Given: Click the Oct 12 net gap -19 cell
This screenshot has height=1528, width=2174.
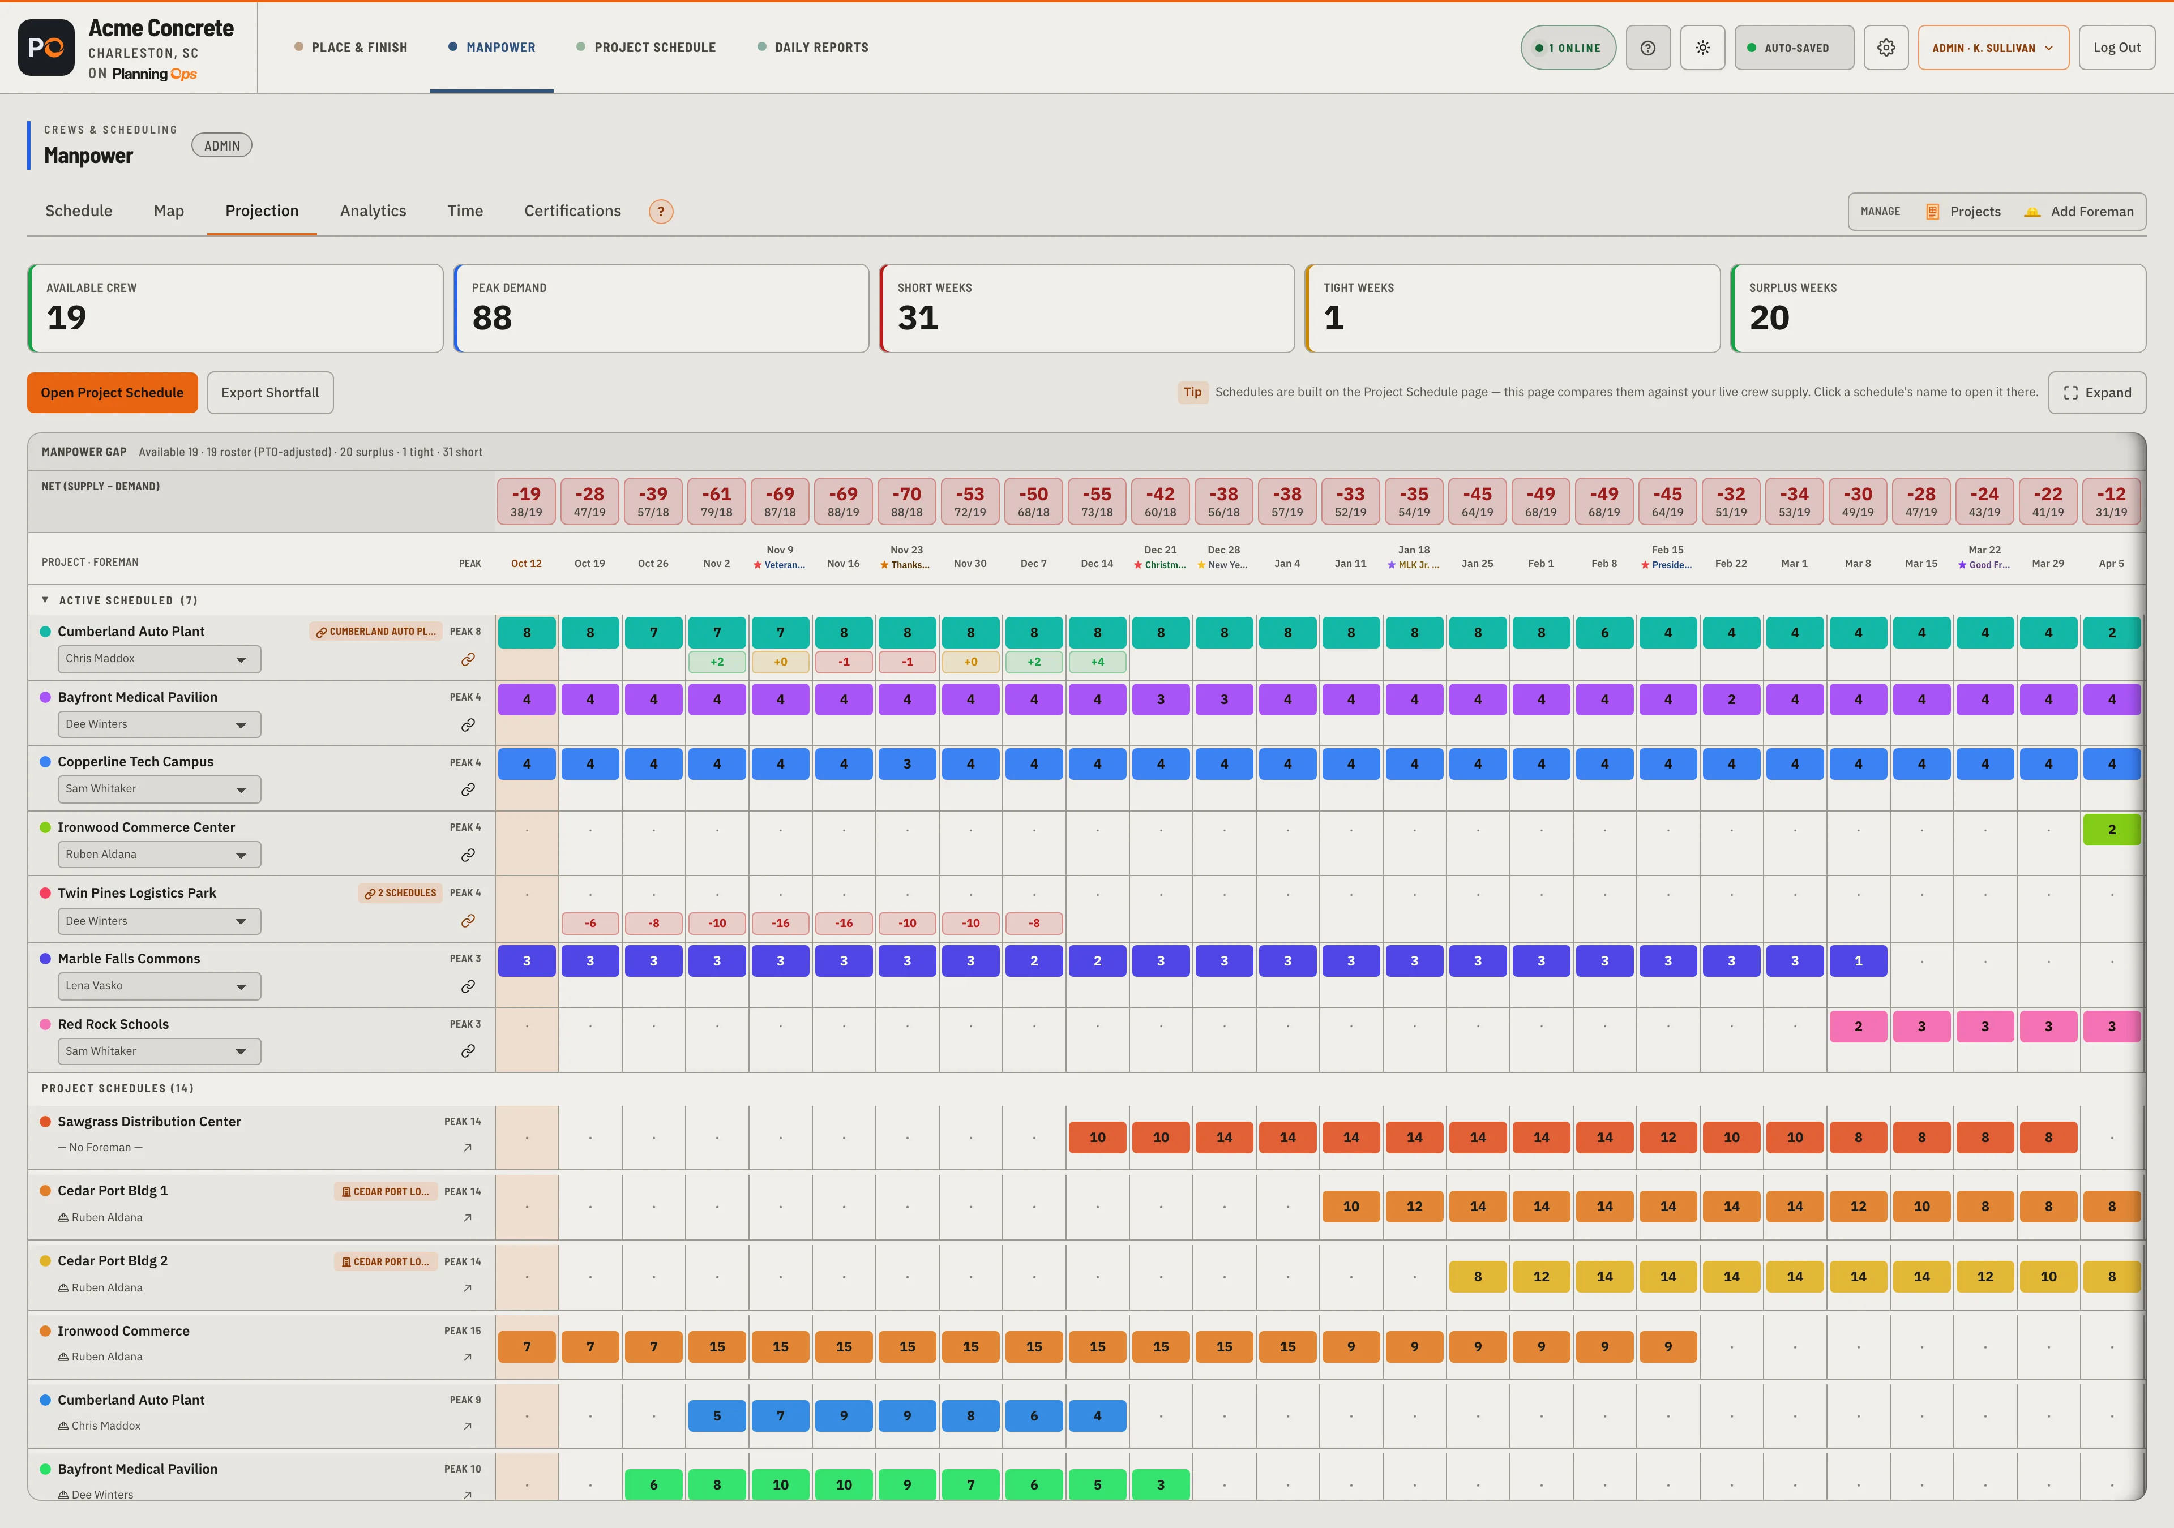Looking at the screenshot, I should 527,501.
